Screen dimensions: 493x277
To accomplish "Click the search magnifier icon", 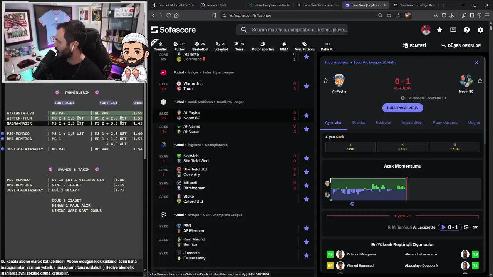I will click(244, 30).
